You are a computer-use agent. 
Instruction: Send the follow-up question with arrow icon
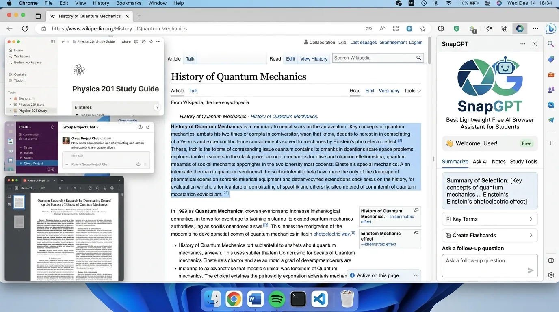(x=530, y=271)
